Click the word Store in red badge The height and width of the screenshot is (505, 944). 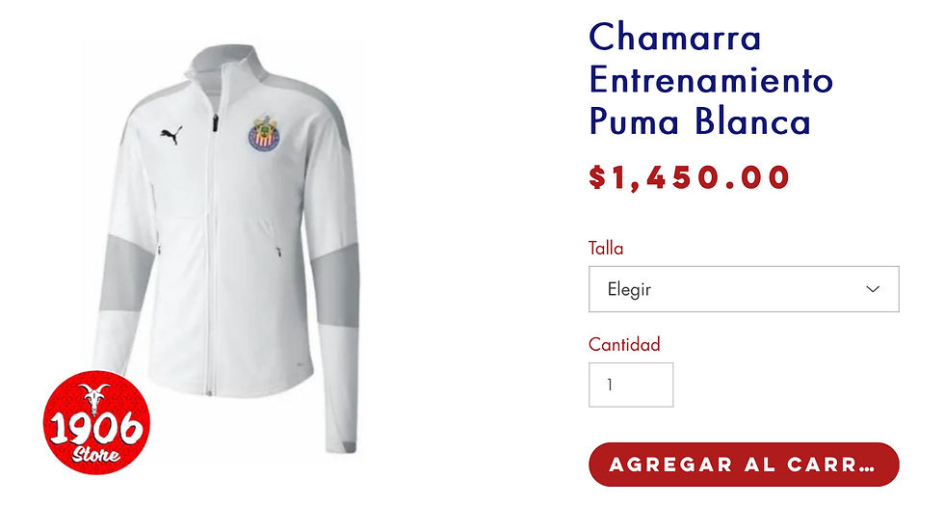coord(96,454)
